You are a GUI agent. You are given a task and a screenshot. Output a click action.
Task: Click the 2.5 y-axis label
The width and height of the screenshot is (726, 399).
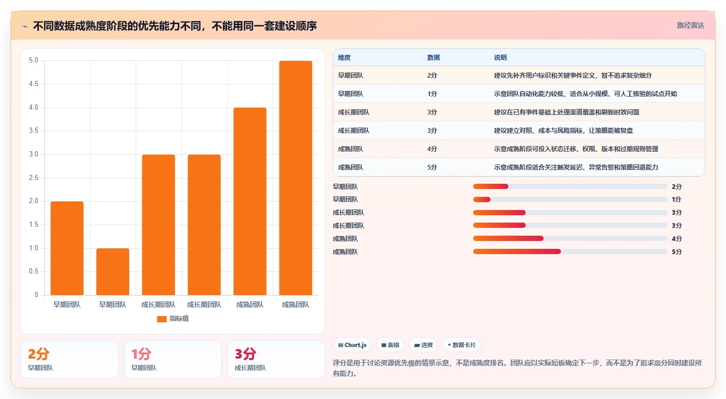33,178
